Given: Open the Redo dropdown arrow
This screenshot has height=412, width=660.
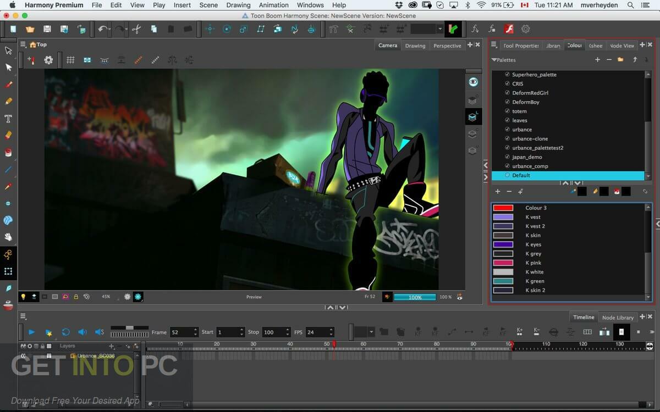Looking at the screenshot, I should [127, 29].
